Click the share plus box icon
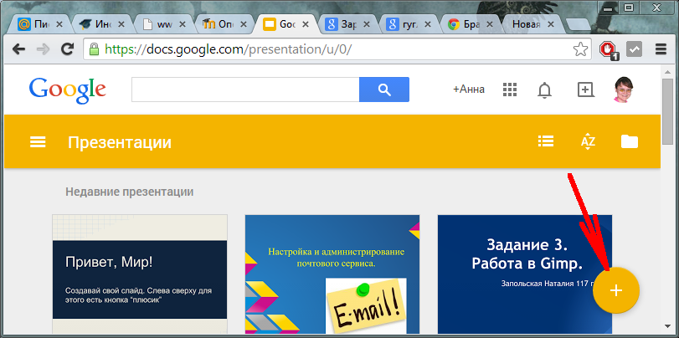 coord(585,90)
